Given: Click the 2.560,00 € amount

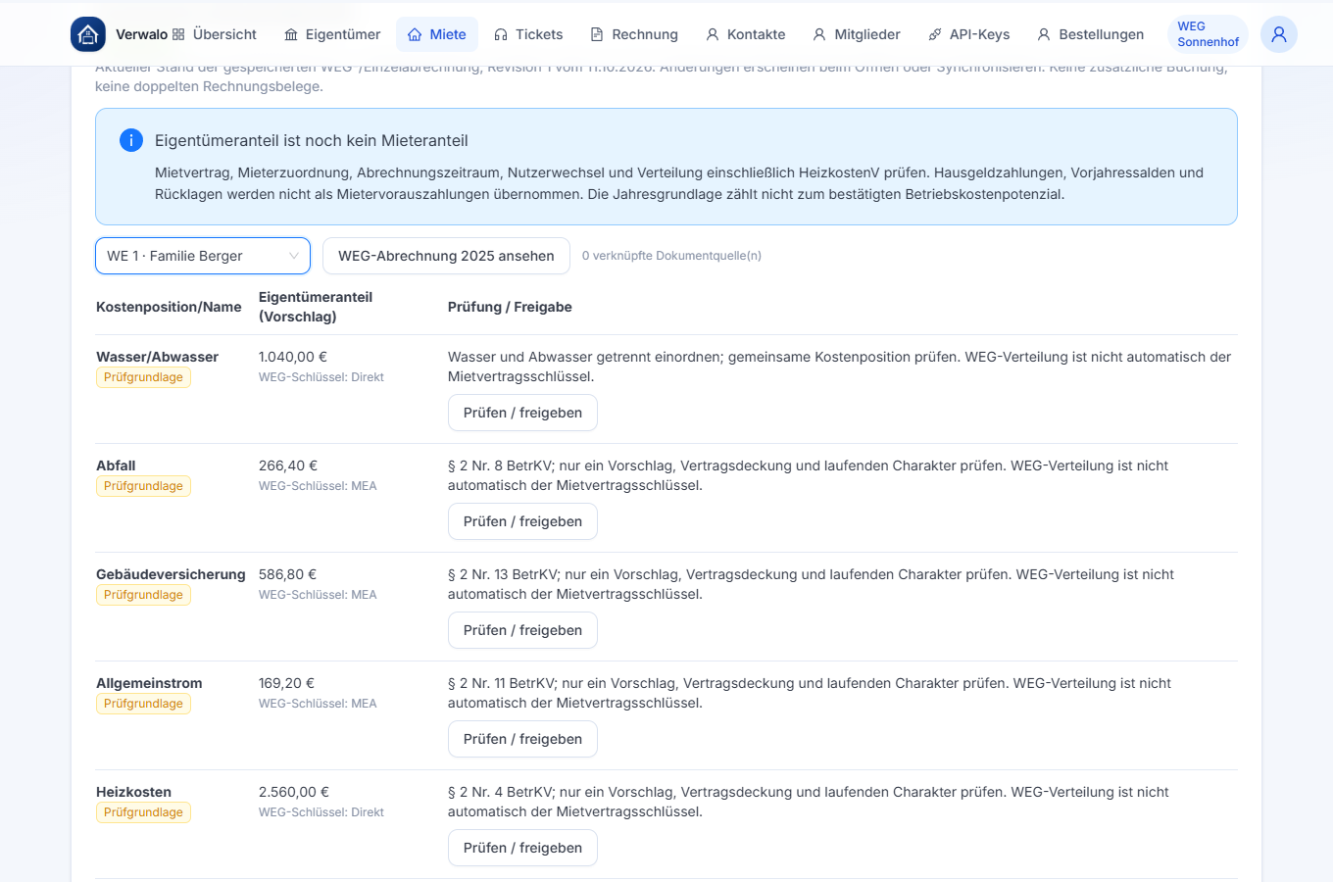Looking at the screenshot, I should tap(294, 792).
